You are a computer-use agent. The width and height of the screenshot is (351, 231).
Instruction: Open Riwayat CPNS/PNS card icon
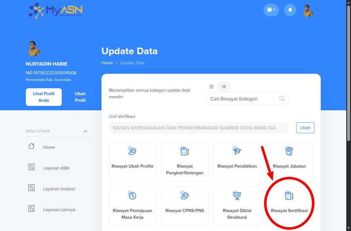pos(185,196)
